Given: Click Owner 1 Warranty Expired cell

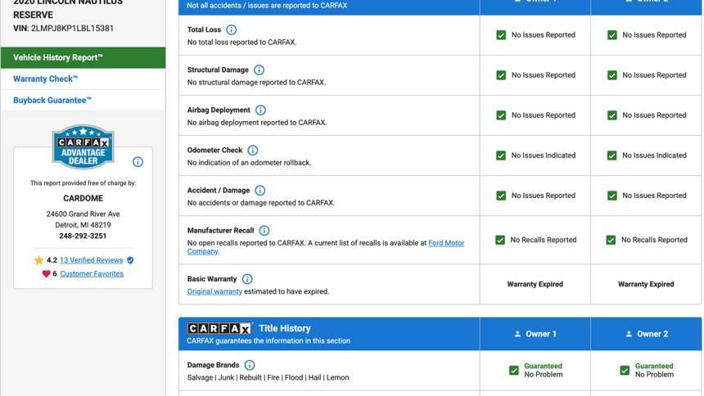Looking at the screenshot, I should 535,284.
